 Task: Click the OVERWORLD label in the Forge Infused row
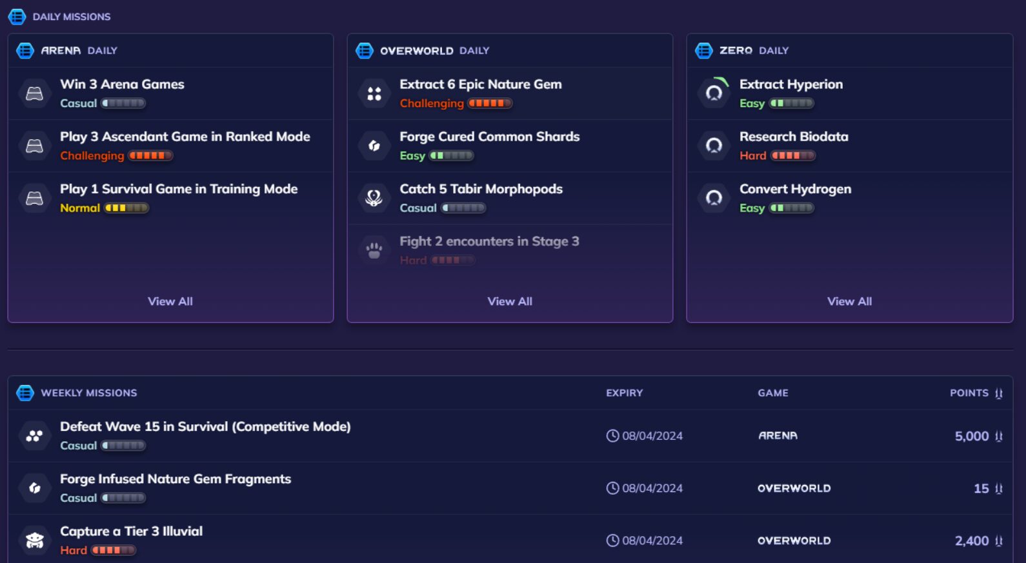(794, 488)
